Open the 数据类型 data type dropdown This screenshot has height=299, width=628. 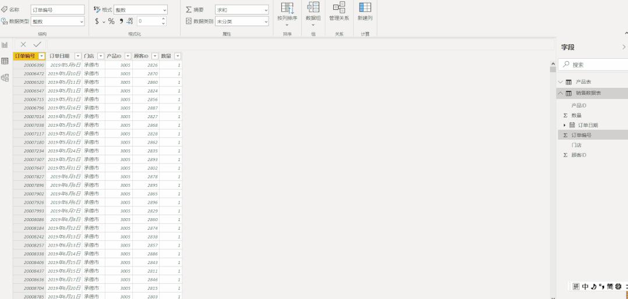tap(58, 22)
